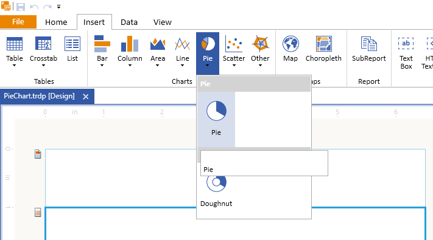Select the lower report section icon
The image size is (433, 240).
coord(38,213)
